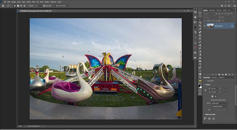The image size is (237, 130).
Task: Click the Feather input field
Action: (x=38, y=6)
